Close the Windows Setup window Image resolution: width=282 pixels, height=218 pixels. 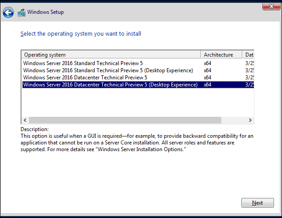[x=268, y=6]
